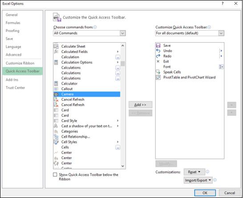Click the Calculator command icon
Screen dimensions: 243x198
point(56,83)
